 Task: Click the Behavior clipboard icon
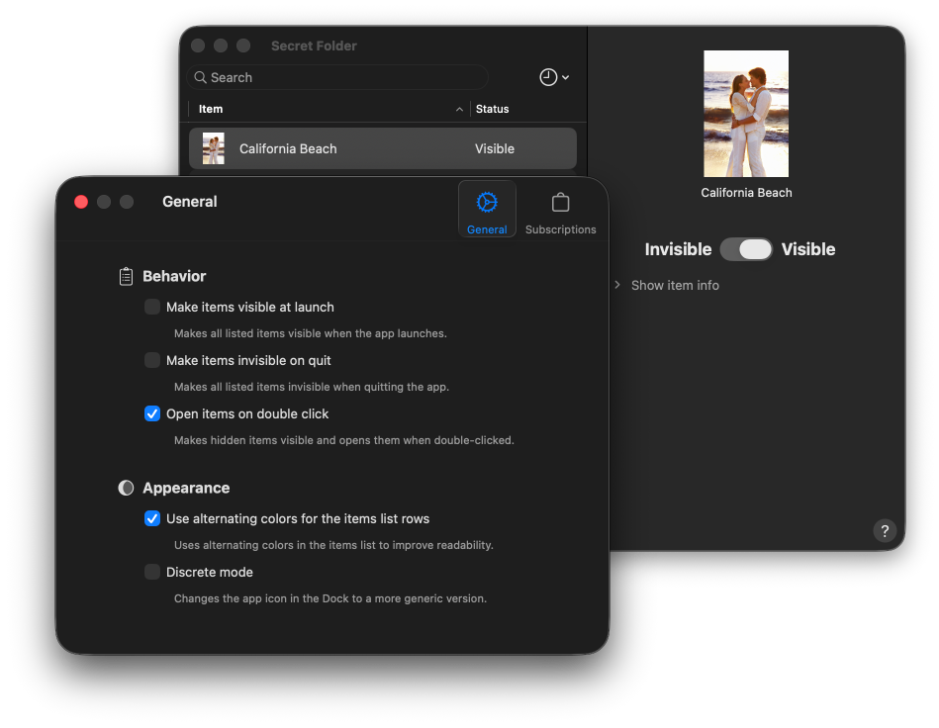coord(126,277)
